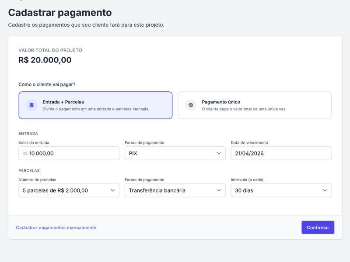Click the checkmark icon in Pagamento único
The height and width of the screenshot is (262, 350).
coord(191,105)
